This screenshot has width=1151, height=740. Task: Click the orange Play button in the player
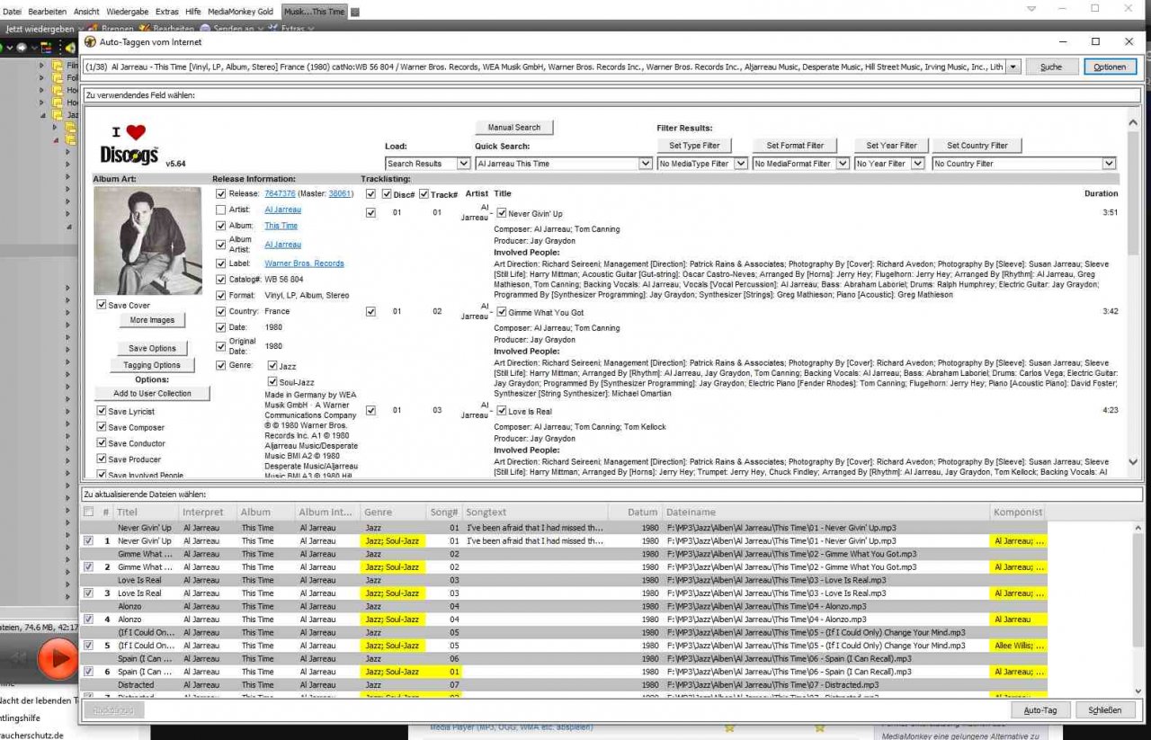[x=58, y=659]
